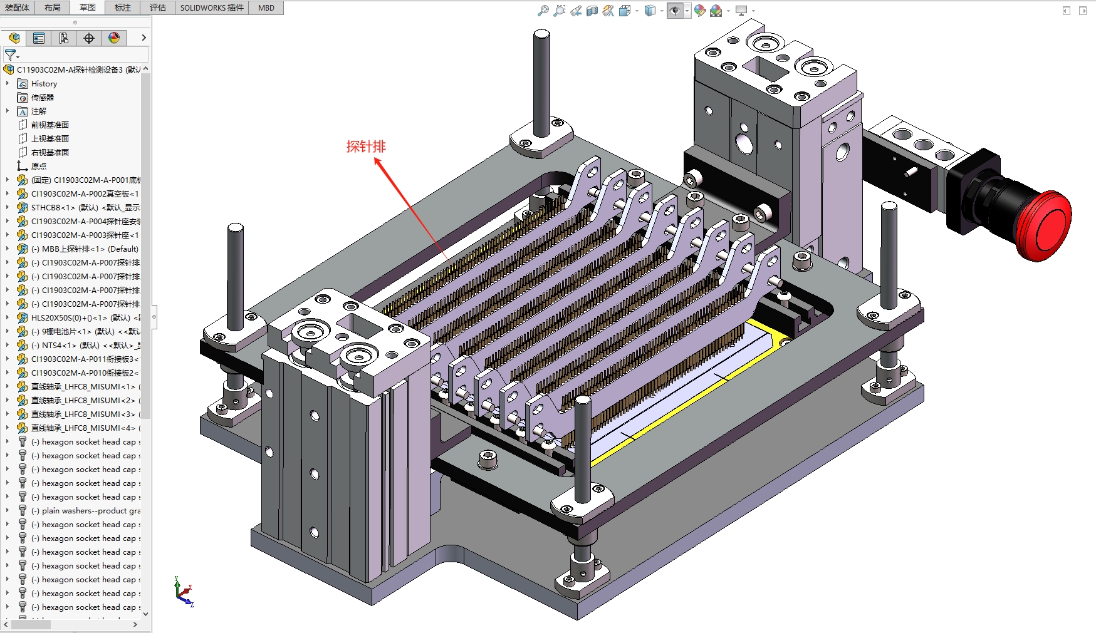Click the panel collapse handle on tree edge

tap(154, 317)
